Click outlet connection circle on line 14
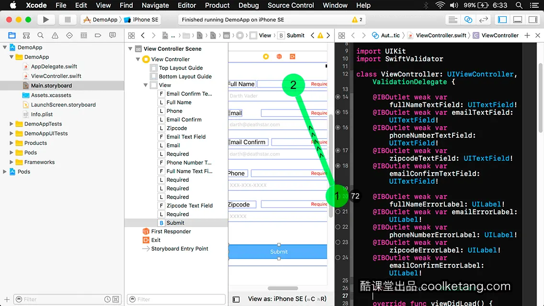Viewport: 544px width, 306px height. point(338,97)
